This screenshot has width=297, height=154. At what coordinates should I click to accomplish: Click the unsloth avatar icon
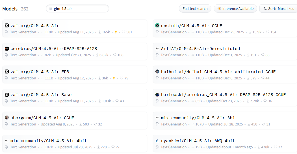click(157, 25)
